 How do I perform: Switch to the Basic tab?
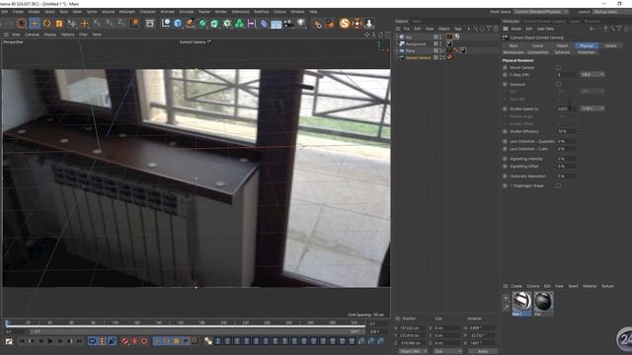coord(513,45)
